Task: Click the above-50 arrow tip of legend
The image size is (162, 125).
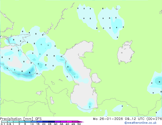Action: pyautogui.click(x=81, y=122)
